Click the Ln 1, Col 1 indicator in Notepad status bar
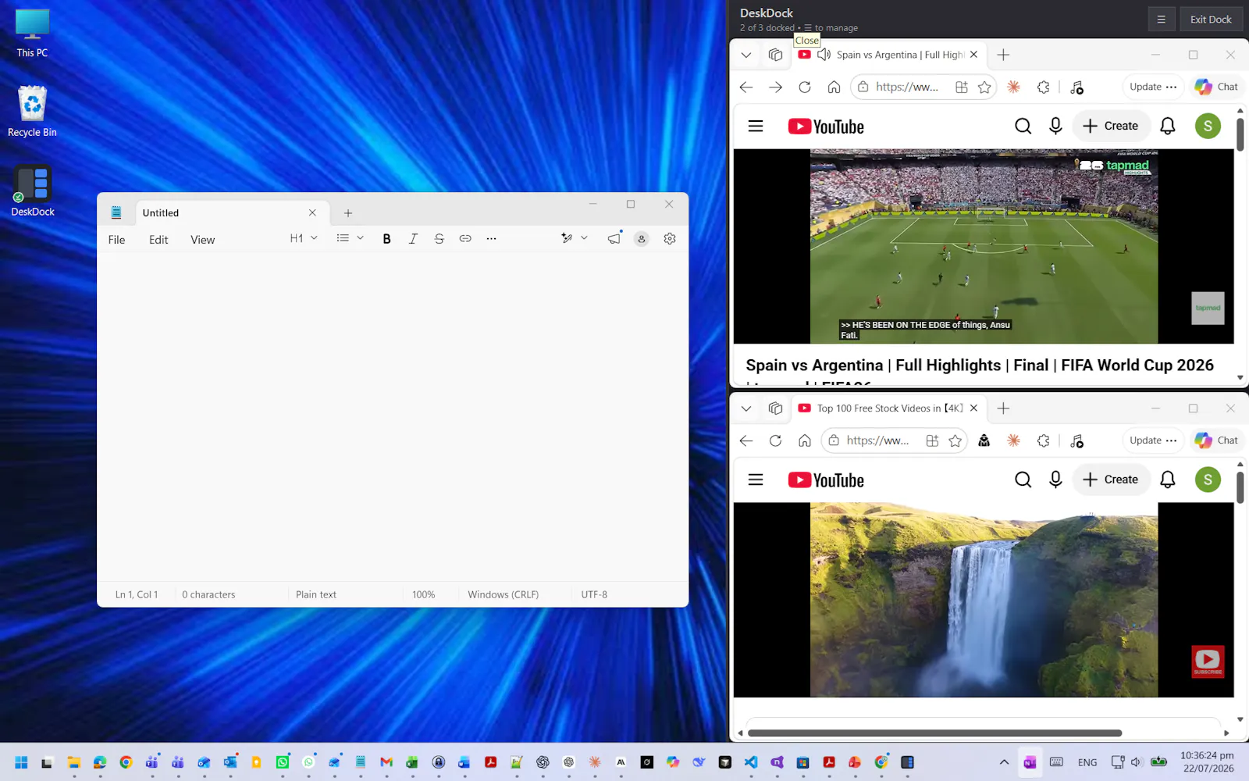The image size is (1249, 781). 137,594
